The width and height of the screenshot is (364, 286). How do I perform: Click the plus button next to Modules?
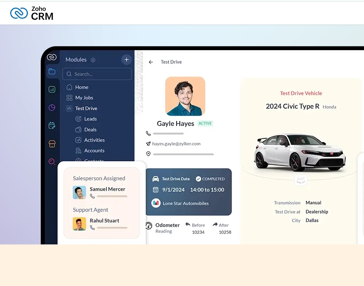pos(127,60)
